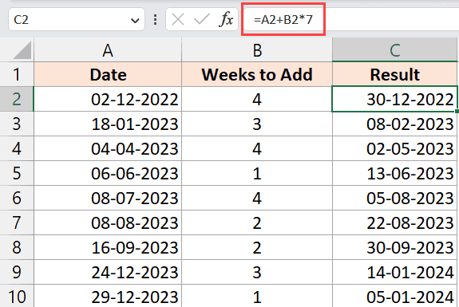Select weeks cell B5 in 06-06-2023 row
Image resolution: width=459 pixels, height=307 pixels.
(257, 173)
